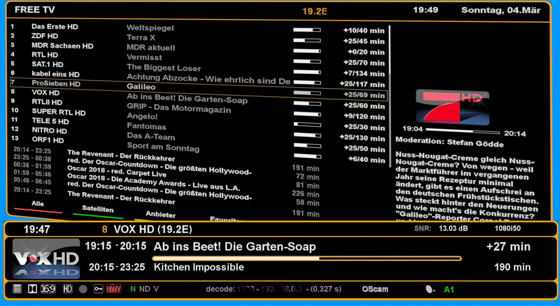Click the MDR aktuell programme entry
This screenshot has height=306, width=560.
151,48
